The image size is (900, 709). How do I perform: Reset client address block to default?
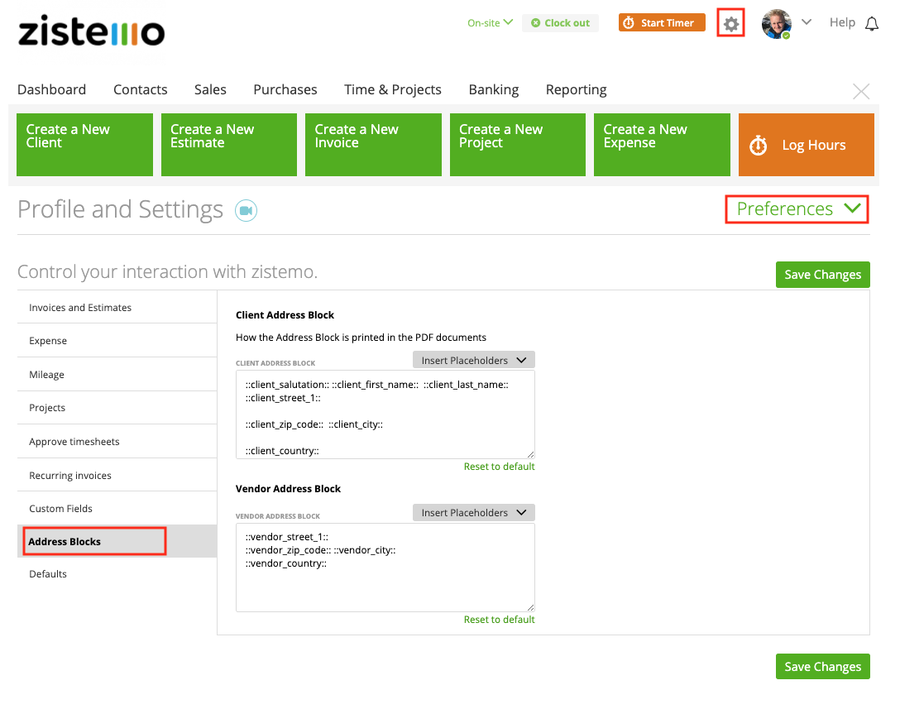tap(499, 467)
